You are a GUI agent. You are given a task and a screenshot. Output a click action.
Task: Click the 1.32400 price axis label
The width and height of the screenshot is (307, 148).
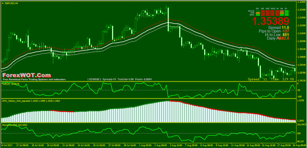coord(302,10)
